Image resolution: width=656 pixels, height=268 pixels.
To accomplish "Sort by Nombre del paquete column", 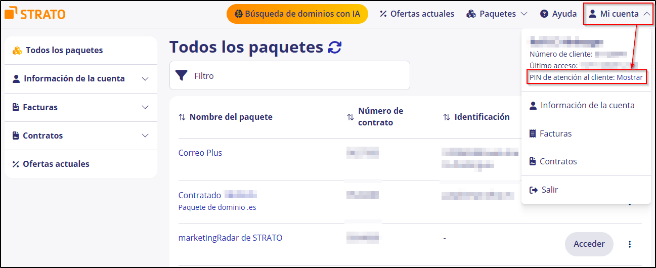I will pyautogui.click(x=226, y=117).
